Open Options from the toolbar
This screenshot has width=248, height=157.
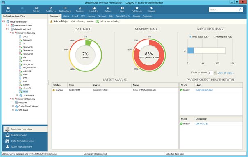click(x=108, y=9)
